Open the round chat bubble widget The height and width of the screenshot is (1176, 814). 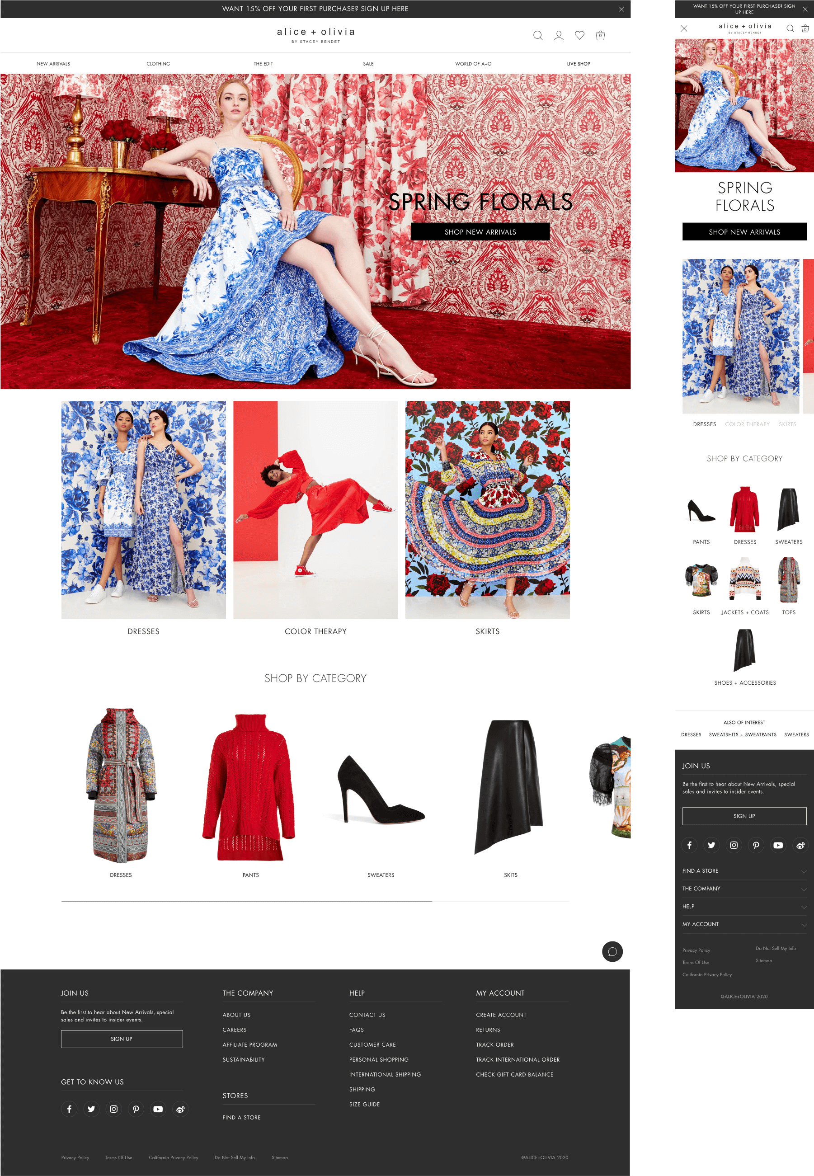point(612,952)
